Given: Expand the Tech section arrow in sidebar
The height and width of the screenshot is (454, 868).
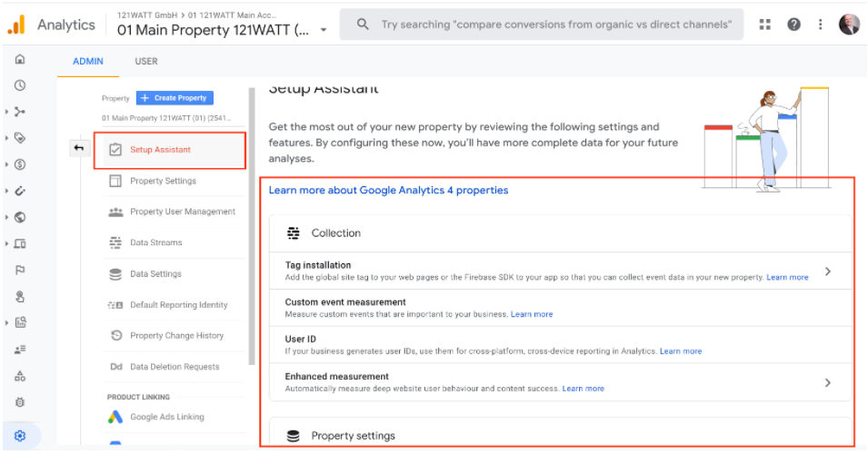Looking at the screenshot, I should (6, 244).
